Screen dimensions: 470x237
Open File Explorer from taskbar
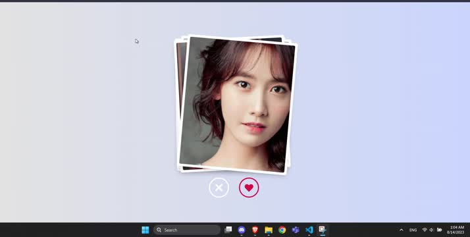[269, 230]
